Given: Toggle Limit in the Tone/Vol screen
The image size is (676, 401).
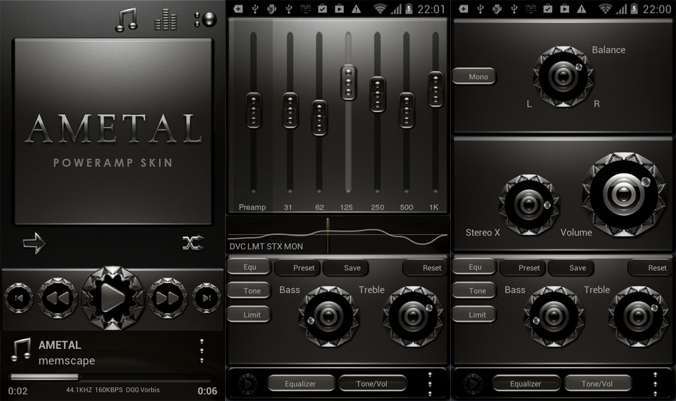Looking at the screenshot, I should click(x=475, y=315).
